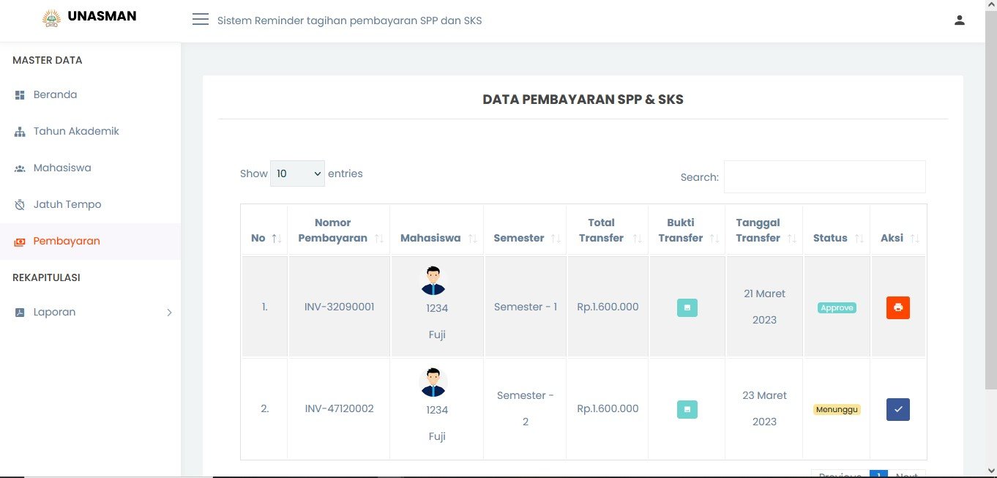Image resolution: width=997 pixels, height=478 pixels.
Task: Click student avatar in the first row
Action: [x=433, y=281]
